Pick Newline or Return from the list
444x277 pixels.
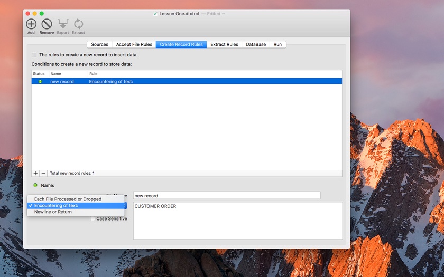coord(53,212)
